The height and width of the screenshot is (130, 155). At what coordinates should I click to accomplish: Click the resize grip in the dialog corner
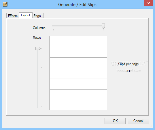click(151, 126)
